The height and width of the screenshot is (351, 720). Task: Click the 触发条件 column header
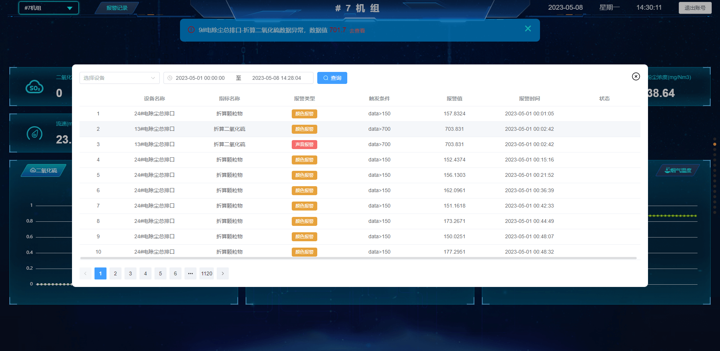coord(379,99)
